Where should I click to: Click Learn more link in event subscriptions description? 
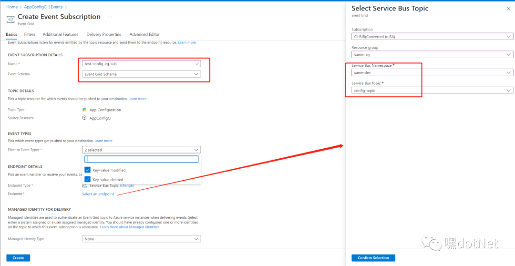(187, 42)
